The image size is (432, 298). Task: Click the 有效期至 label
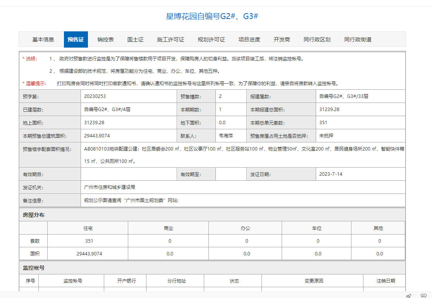[x=191, y=175]
